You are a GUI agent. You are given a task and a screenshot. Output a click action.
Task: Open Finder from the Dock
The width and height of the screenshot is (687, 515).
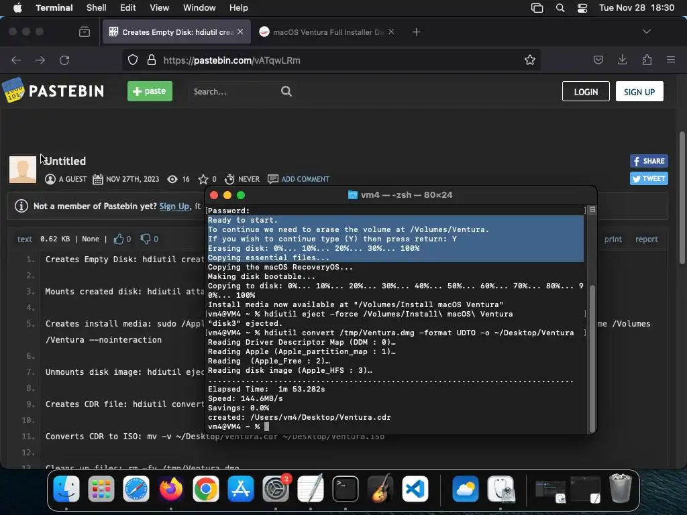click(x=66, y=489)
